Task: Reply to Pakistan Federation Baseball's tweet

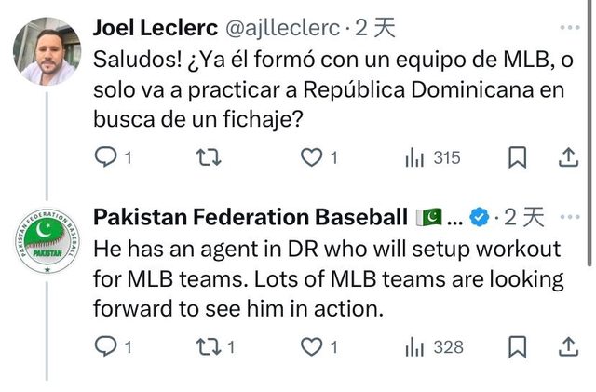Action: 107,347
